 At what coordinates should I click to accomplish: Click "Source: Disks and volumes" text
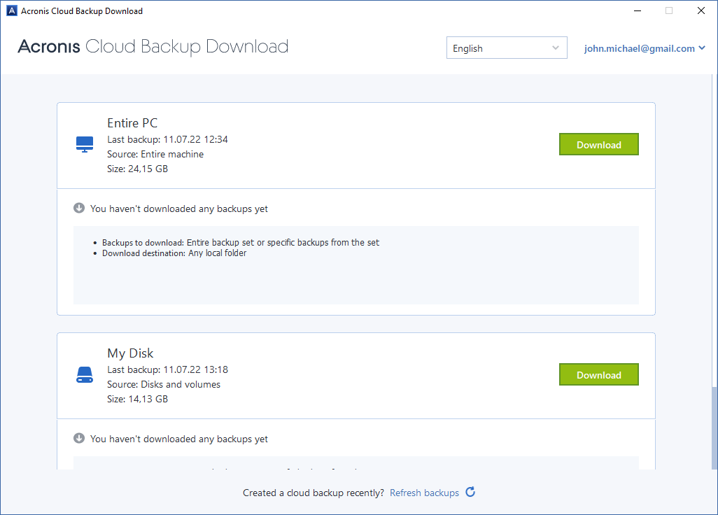164,385
